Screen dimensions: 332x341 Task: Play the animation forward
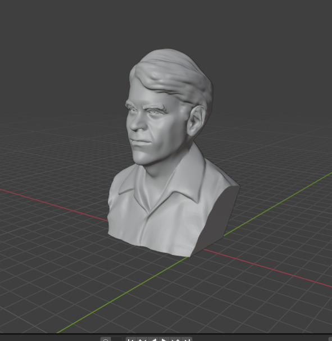coord(165,339)
